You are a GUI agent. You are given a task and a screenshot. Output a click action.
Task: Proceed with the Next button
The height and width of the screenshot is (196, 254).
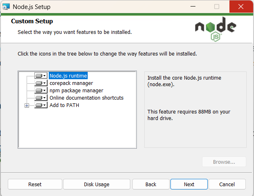[189, 184]
